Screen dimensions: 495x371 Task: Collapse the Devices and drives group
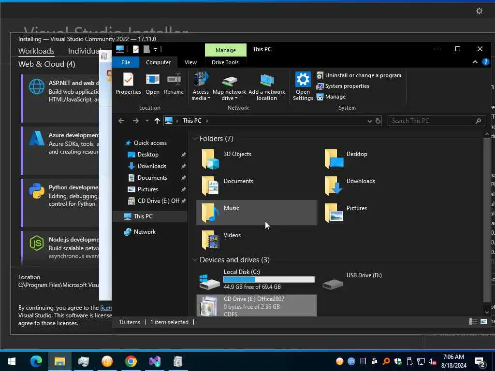195,260
